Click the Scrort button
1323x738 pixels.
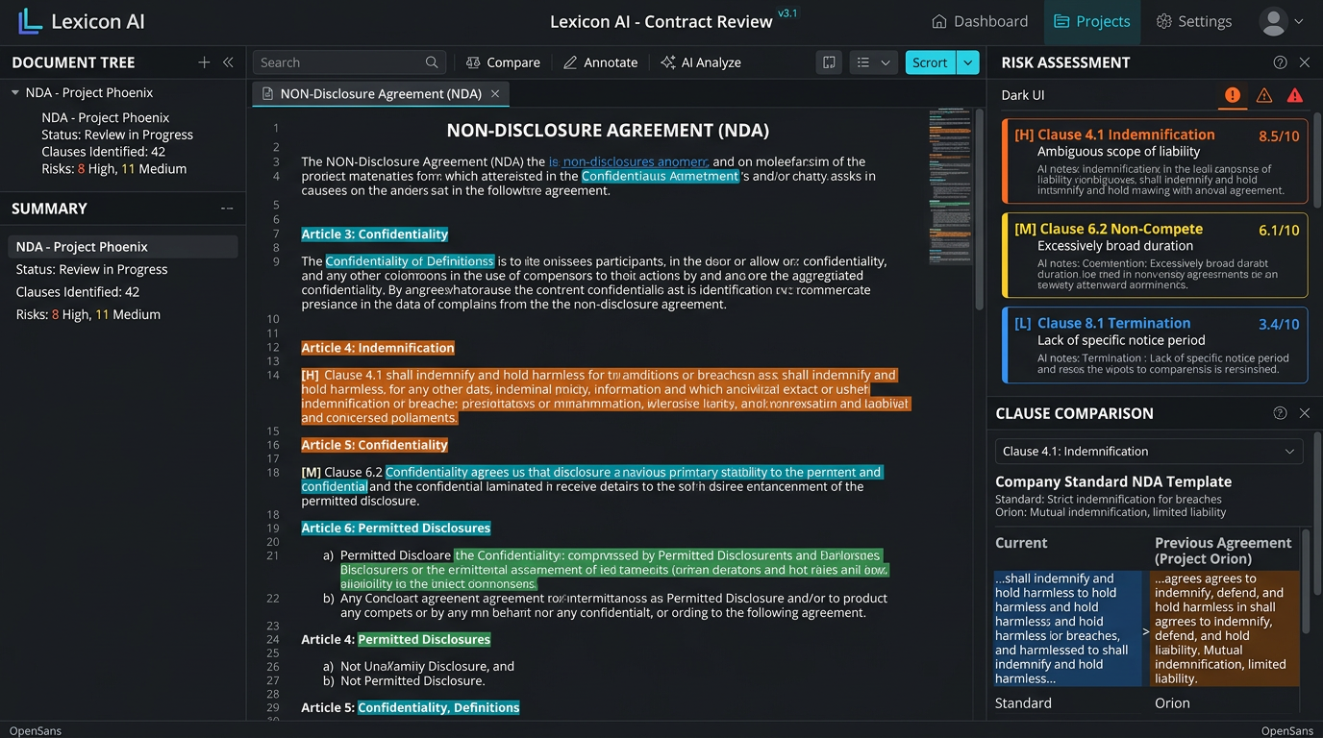[x=930, y=62]
